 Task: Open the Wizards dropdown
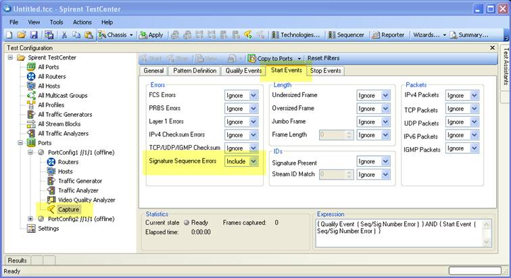click(x=429, y=35)
